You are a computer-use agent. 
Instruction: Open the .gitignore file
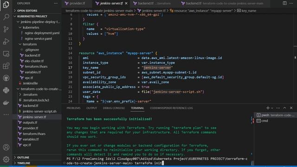pyautogui.click(x=37, y=50)
